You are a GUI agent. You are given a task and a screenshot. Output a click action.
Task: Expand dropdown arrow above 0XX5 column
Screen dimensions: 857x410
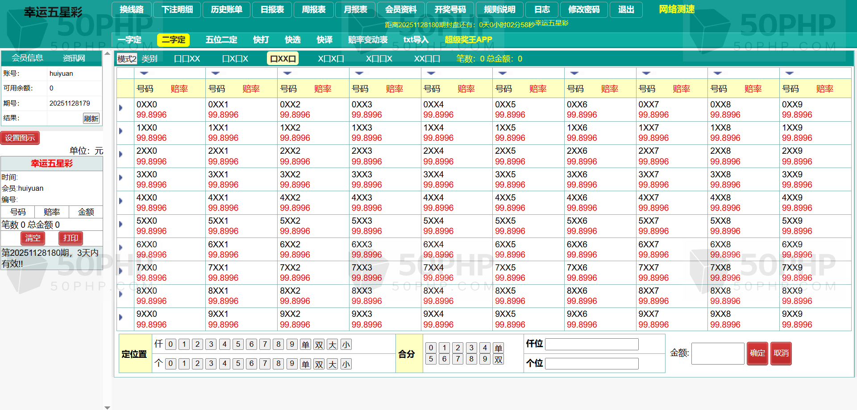click(503, 73)
